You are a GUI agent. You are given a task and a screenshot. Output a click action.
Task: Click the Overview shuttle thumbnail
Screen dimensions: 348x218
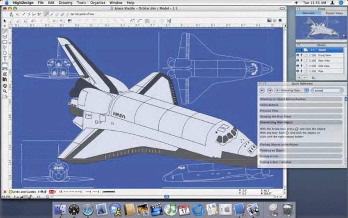(321, 28)
